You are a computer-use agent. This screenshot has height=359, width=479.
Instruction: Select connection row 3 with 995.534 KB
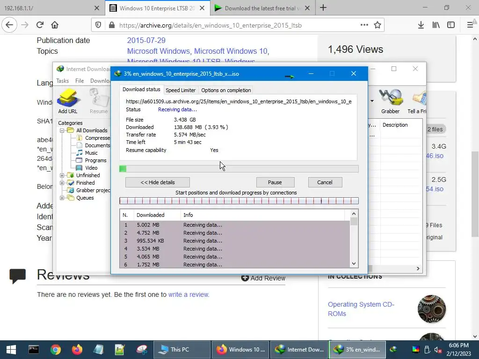pyautogui.click(x=235, y=241)
